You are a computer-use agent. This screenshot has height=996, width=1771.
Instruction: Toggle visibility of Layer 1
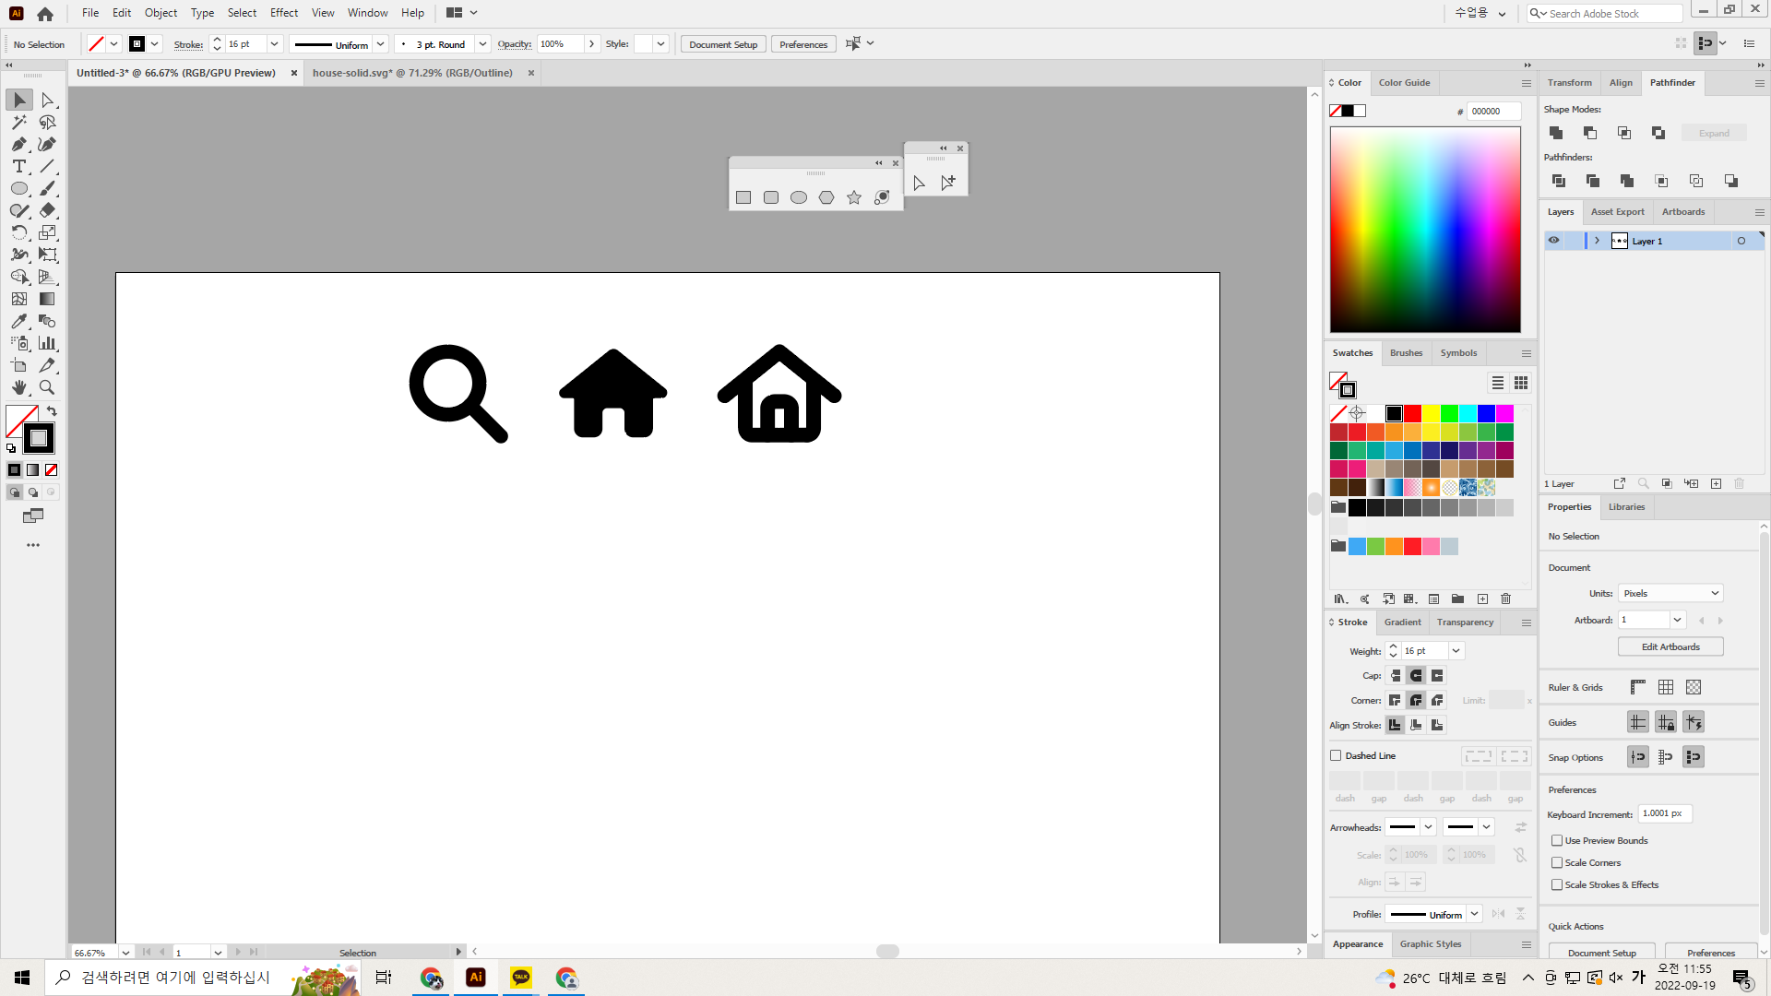click(1554, 241)
